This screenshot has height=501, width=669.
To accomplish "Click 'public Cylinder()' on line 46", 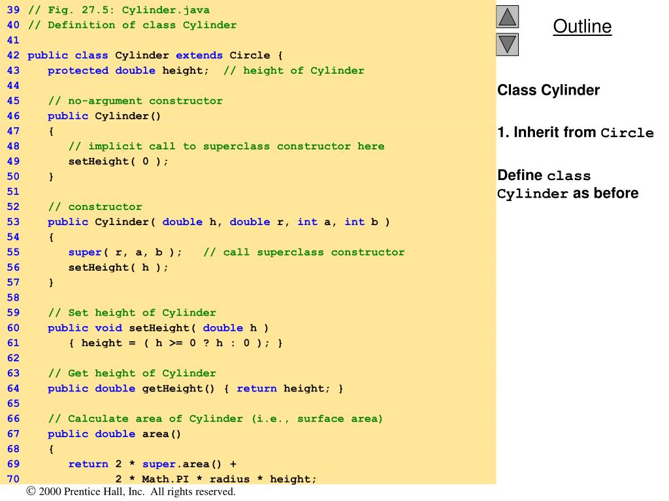I will [104, 116].
